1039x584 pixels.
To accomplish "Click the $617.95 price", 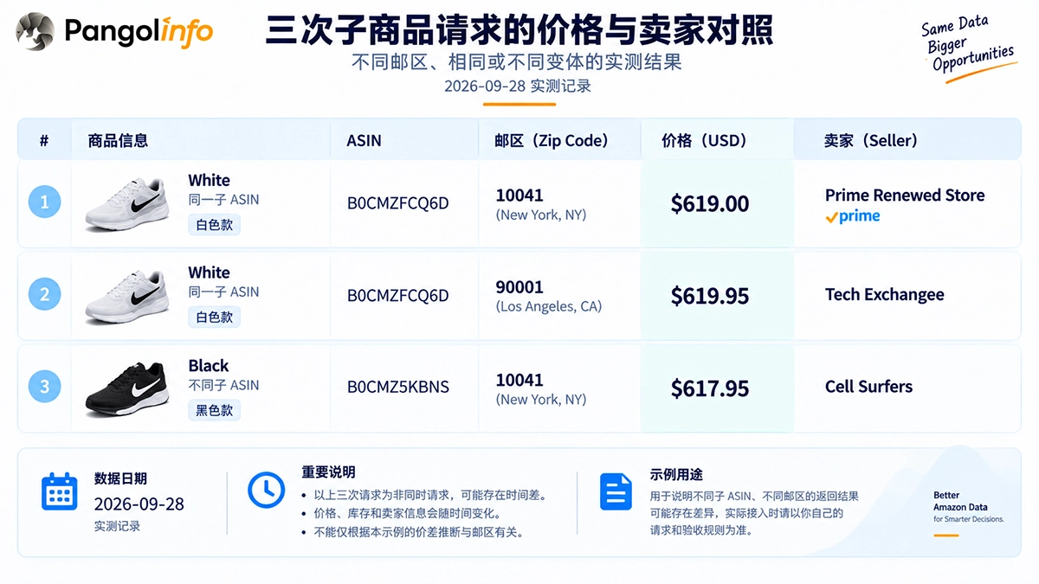I will click(710, 388).
